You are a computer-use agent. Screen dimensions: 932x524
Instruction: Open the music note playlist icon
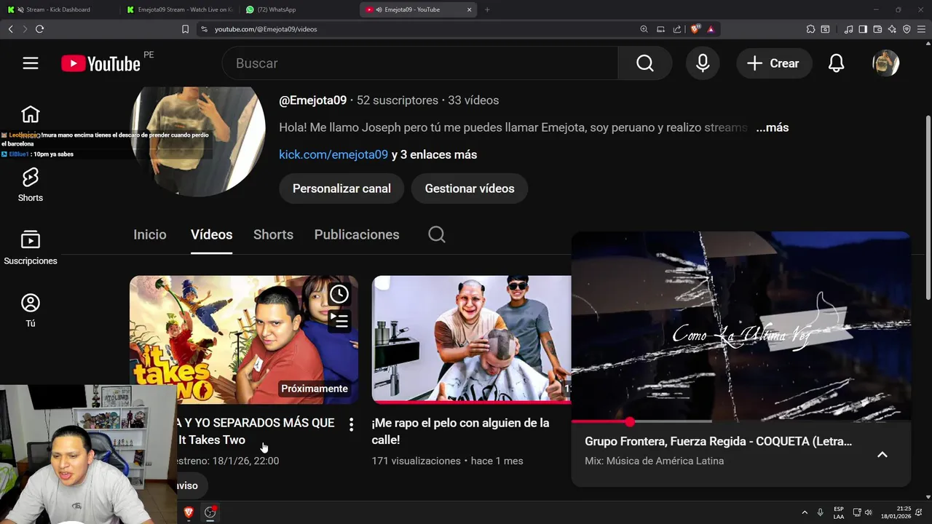(x=848, y=29)
